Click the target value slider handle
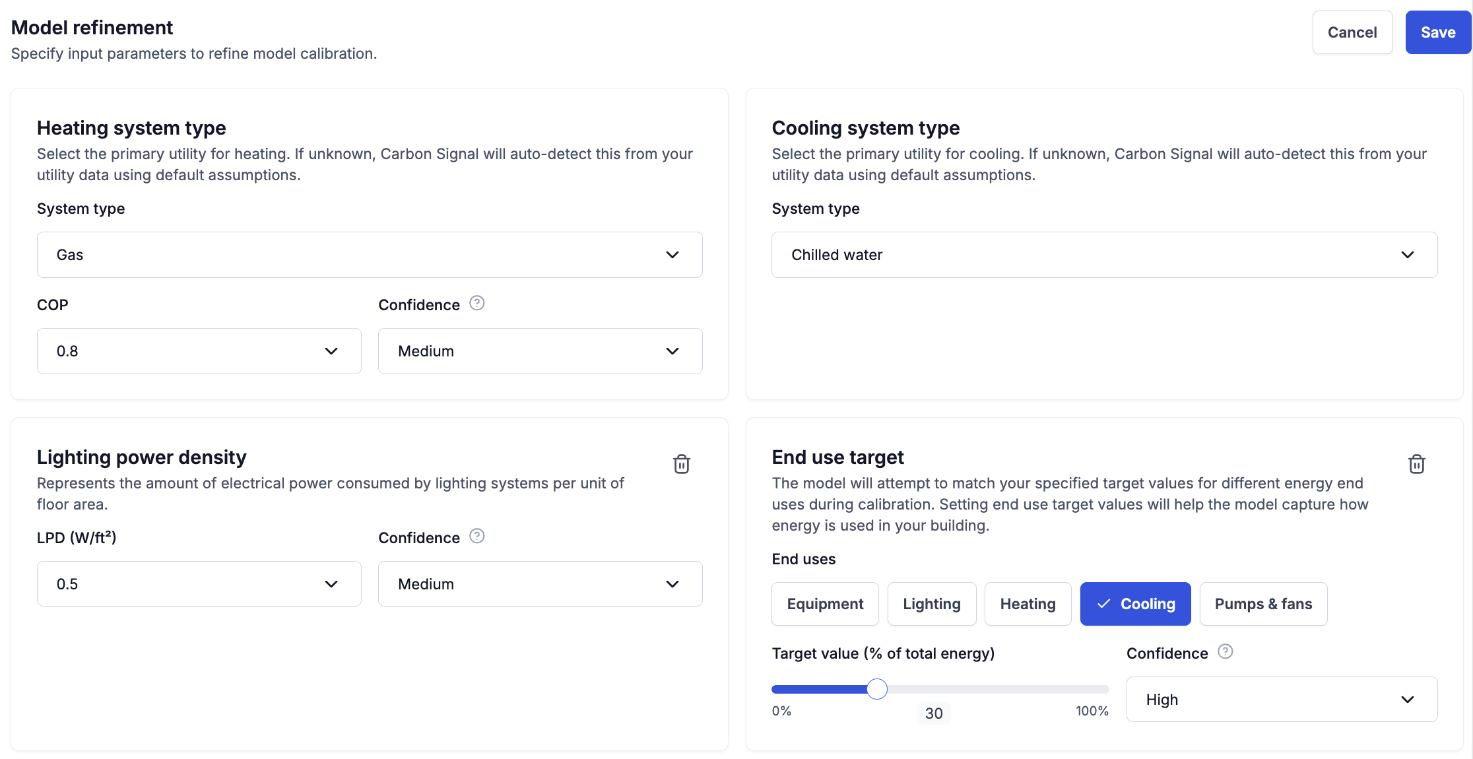1473x759 pixels. 877,689
